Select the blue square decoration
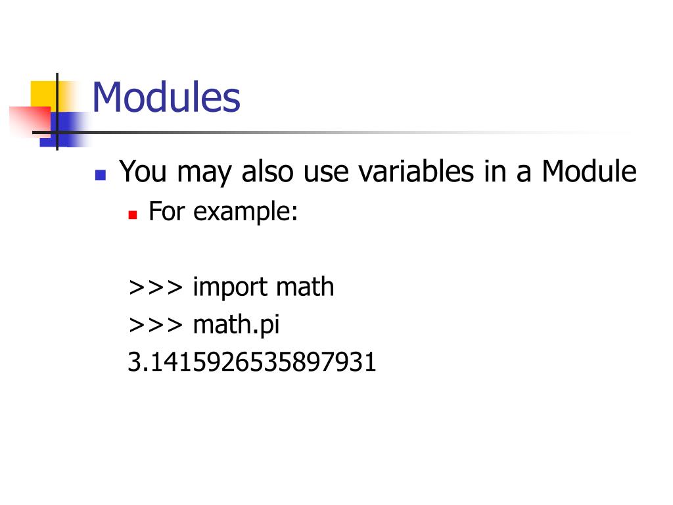This screenshot has height=505, width=673. (64, 130)
